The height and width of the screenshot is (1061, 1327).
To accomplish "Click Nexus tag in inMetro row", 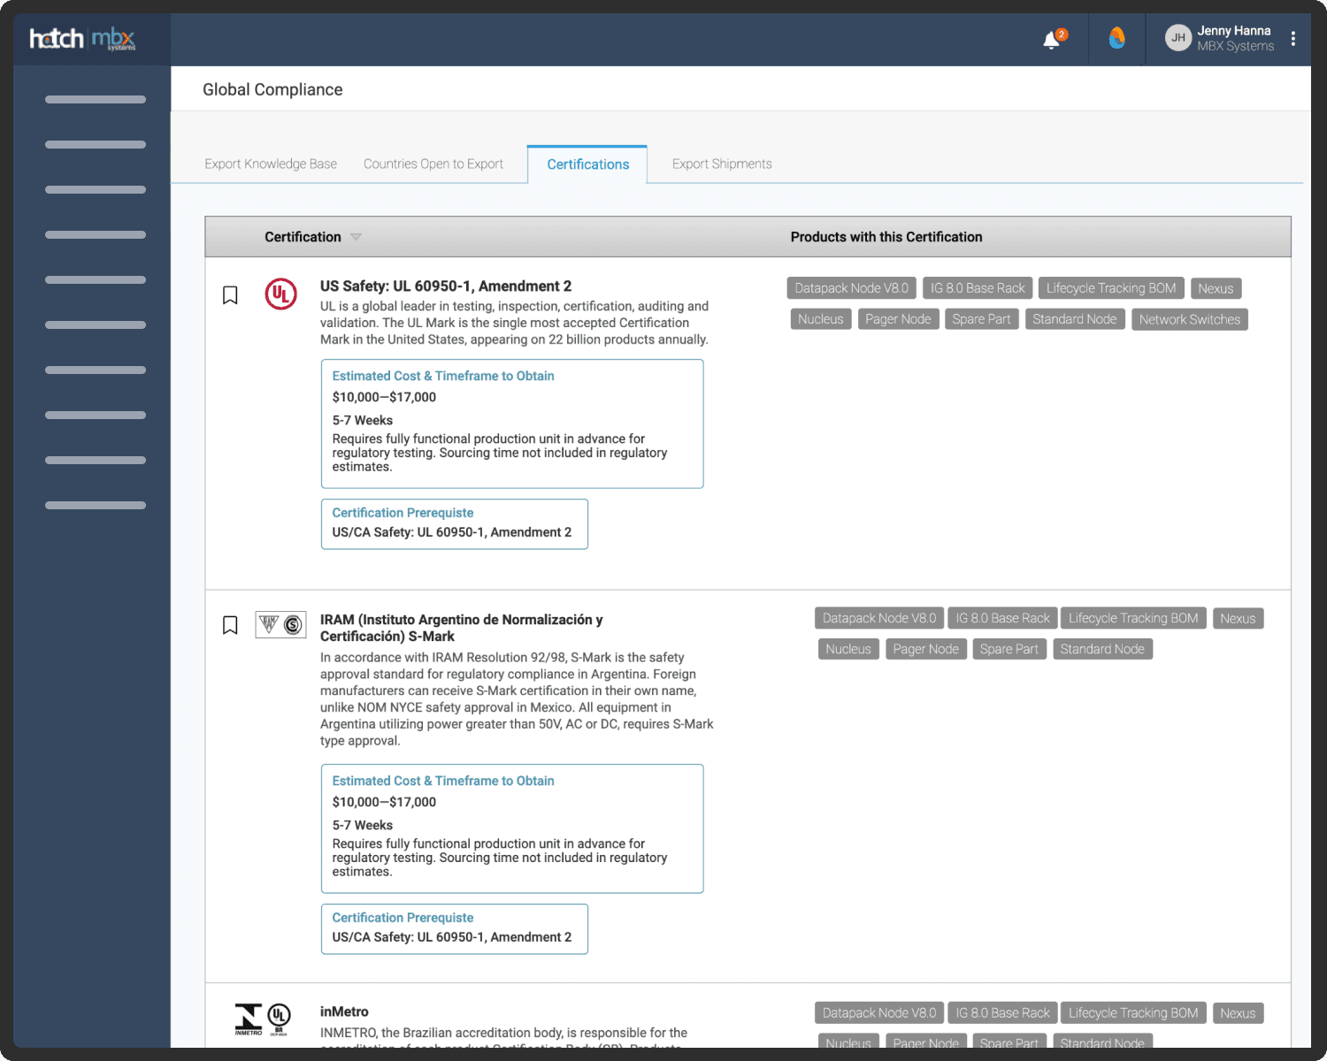I will [x=1238, y=1013].
